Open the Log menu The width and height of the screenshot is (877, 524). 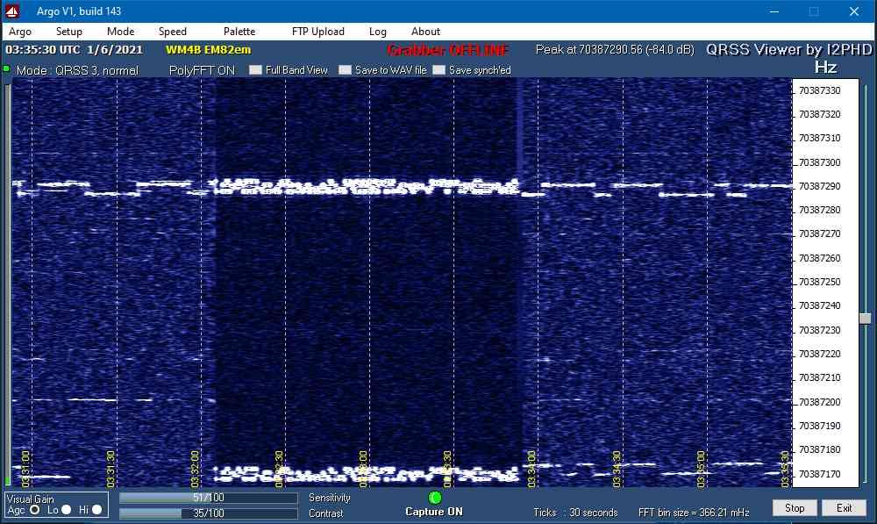[x=377, y=32]
